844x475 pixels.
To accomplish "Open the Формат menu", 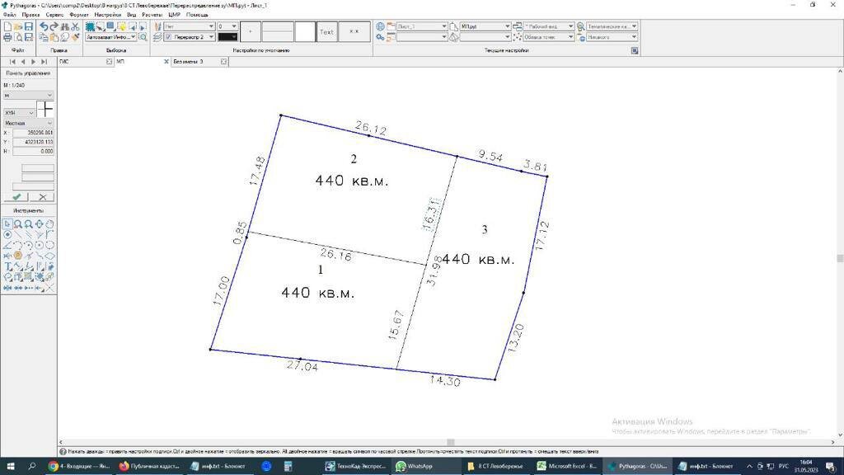I will [79, 15].
